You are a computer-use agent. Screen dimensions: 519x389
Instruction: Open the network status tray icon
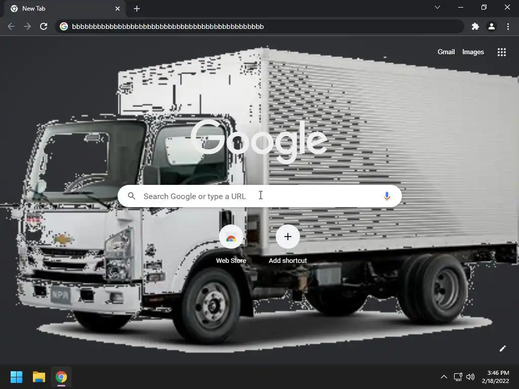pos(458,377)
